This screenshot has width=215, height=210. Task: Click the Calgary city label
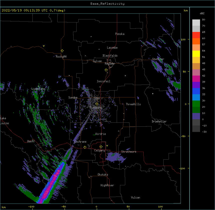100,150
